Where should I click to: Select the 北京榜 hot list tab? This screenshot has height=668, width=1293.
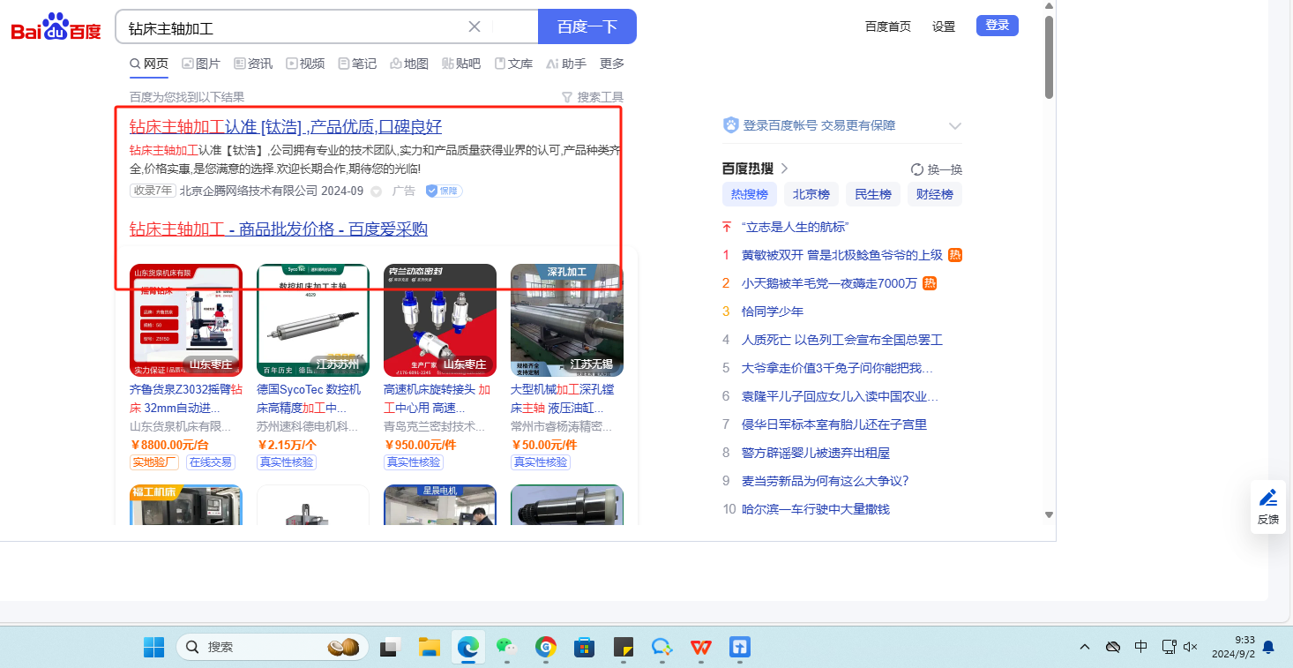(811, 194)
